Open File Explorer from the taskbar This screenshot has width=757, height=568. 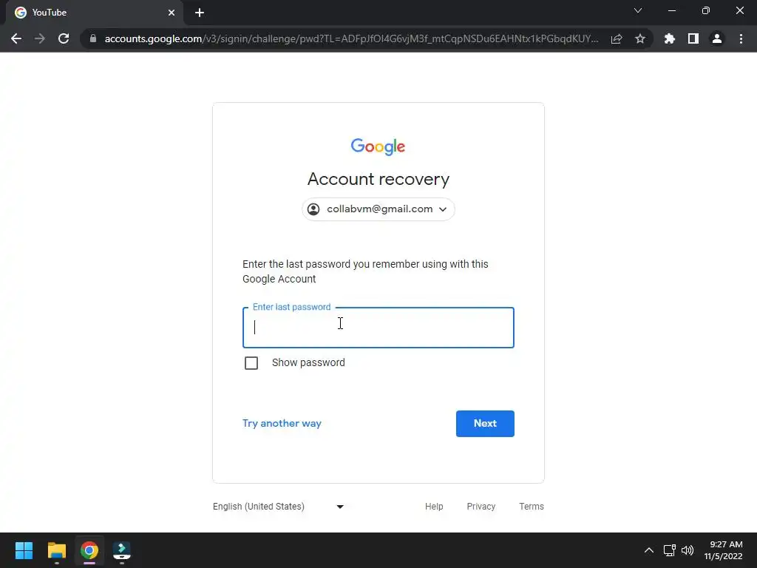(56, 550)
